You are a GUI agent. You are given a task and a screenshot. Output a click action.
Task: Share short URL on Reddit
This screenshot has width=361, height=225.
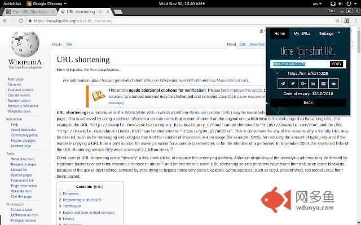333,84
